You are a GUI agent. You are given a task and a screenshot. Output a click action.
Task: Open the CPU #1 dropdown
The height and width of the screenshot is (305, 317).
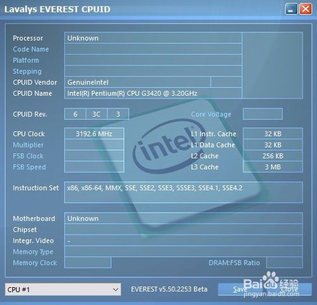click(63, 289)
